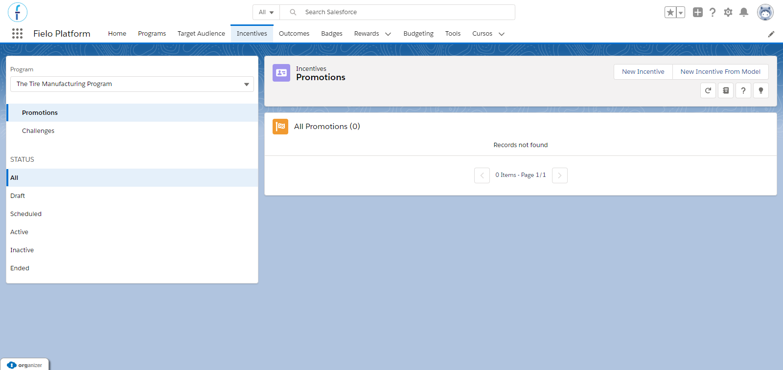Click the search magnifier icon
The height and width of the screenshot is (370, 783).
(293, 12)
